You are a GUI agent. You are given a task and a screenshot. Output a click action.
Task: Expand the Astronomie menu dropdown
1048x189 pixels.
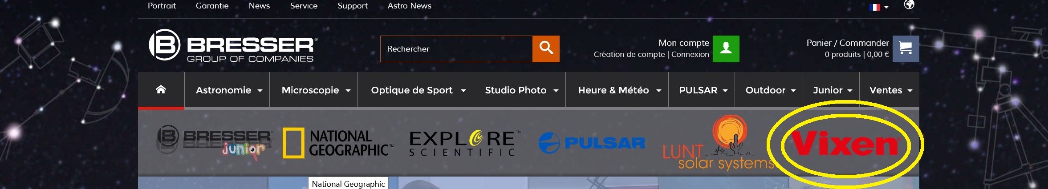click(229, 90)
